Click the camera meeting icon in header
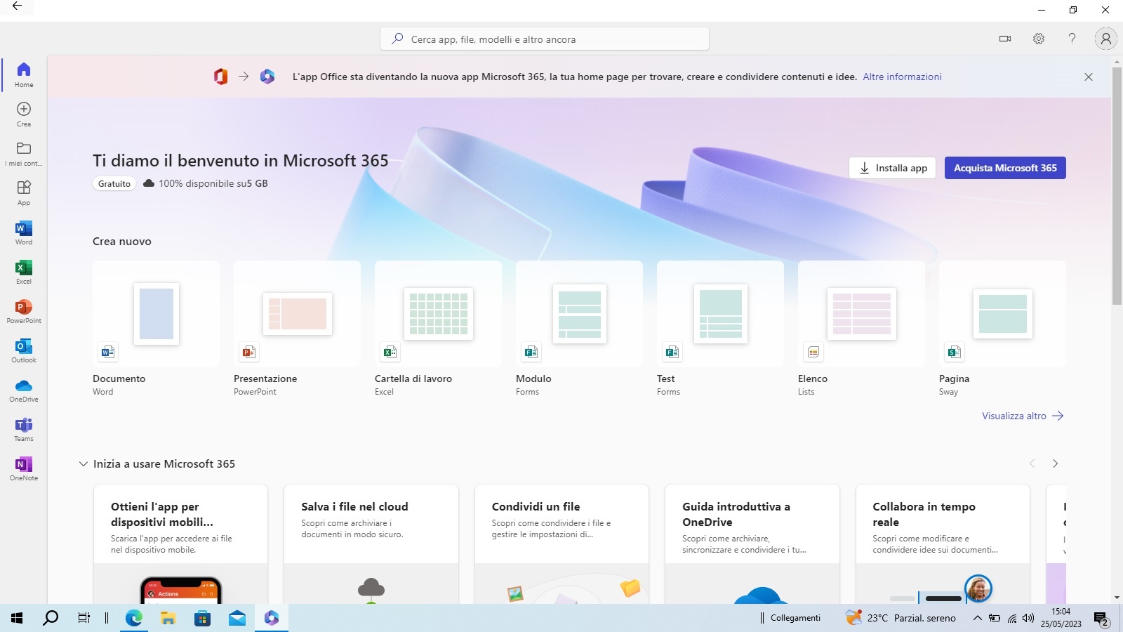This screenshot has height=632, width=1123. 1005,39
